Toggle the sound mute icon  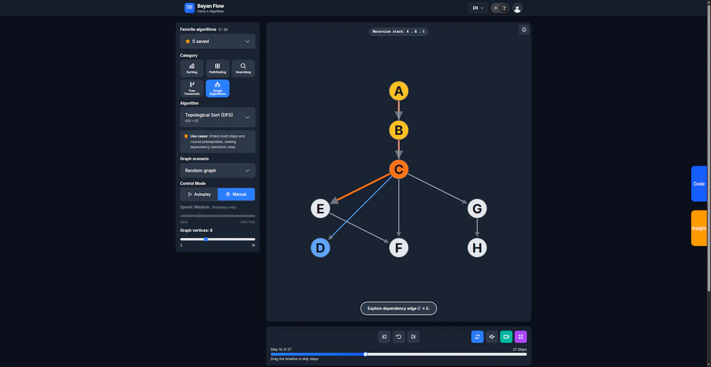[492, 337]
